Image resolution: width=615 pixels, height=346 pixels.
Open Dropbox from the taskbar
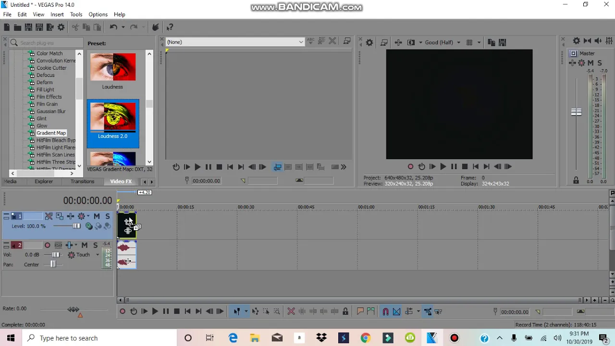coord(321,338)
